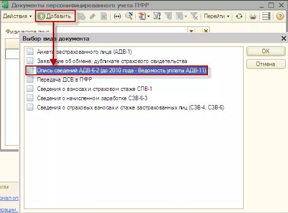The image size is (288, 213).
Task: Open the Физическое лицо field dropdown arrow
Action: (x=191, y=30)
